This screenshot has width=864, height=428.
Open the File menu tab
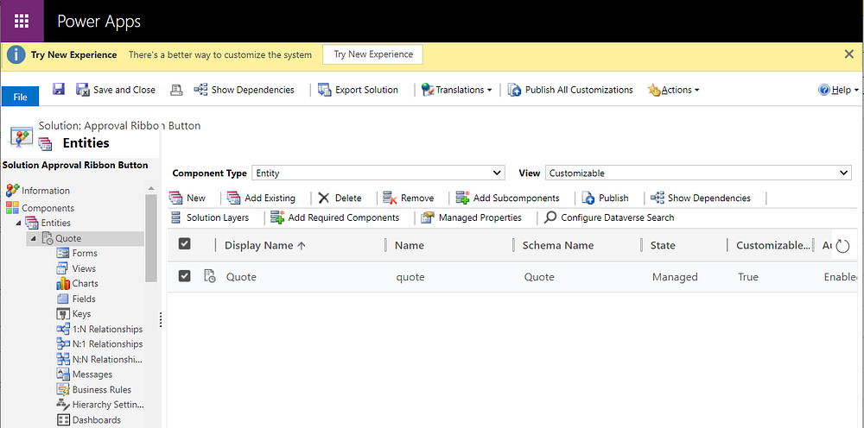20,97
